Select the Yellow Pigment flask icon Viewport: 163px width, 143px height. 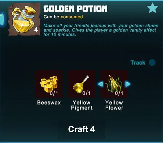tap(81, 84)
